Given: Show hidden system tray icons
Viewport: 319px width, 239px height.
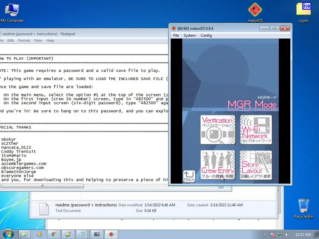Looking at the screenshot, I should coord(265,235).
